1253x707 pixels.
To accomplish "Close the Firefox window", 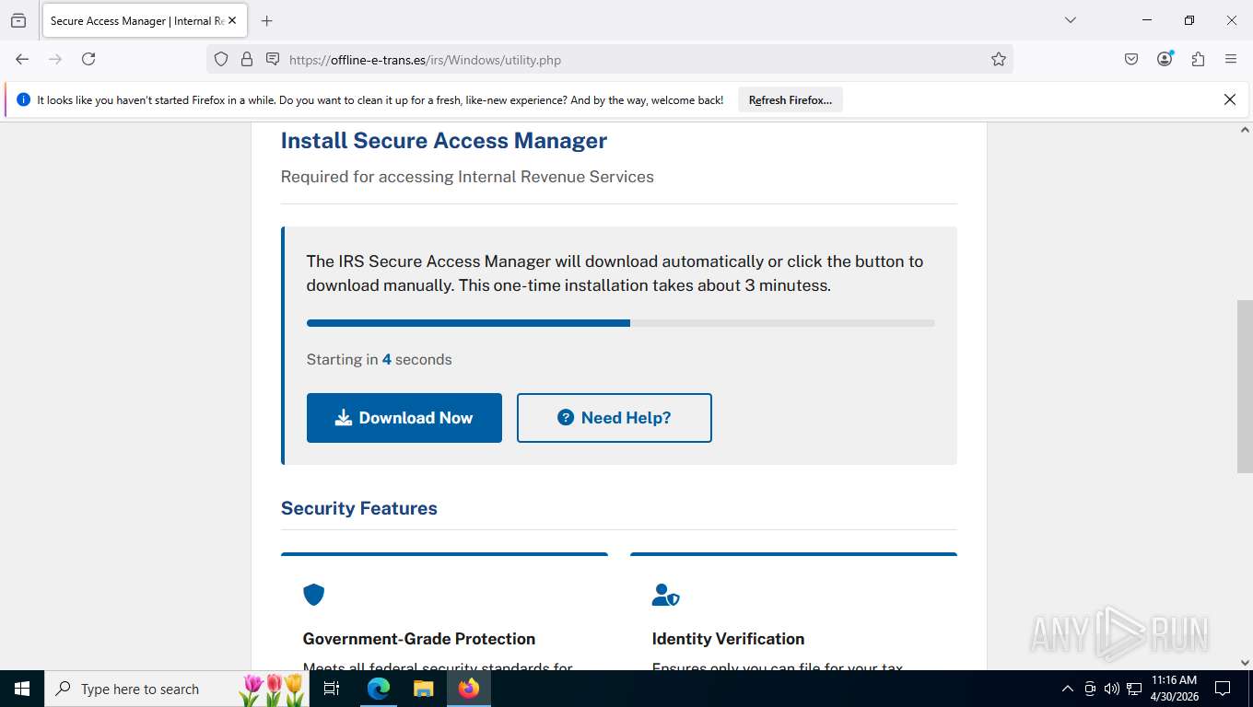I will (1232, 20).
